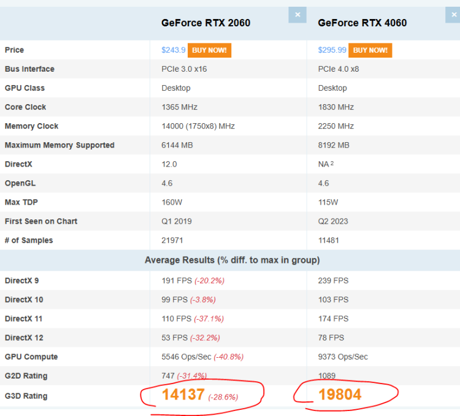This screenshot has width=460, height=416.
Task: Click the 1365 MHz core clock value
Action: 180,107
